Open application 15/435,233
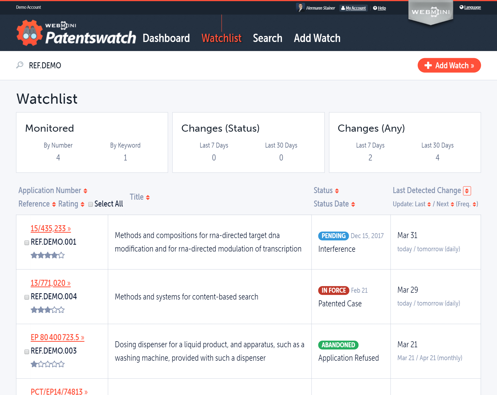This screenshot has width=497, height=395. [51, 228]
